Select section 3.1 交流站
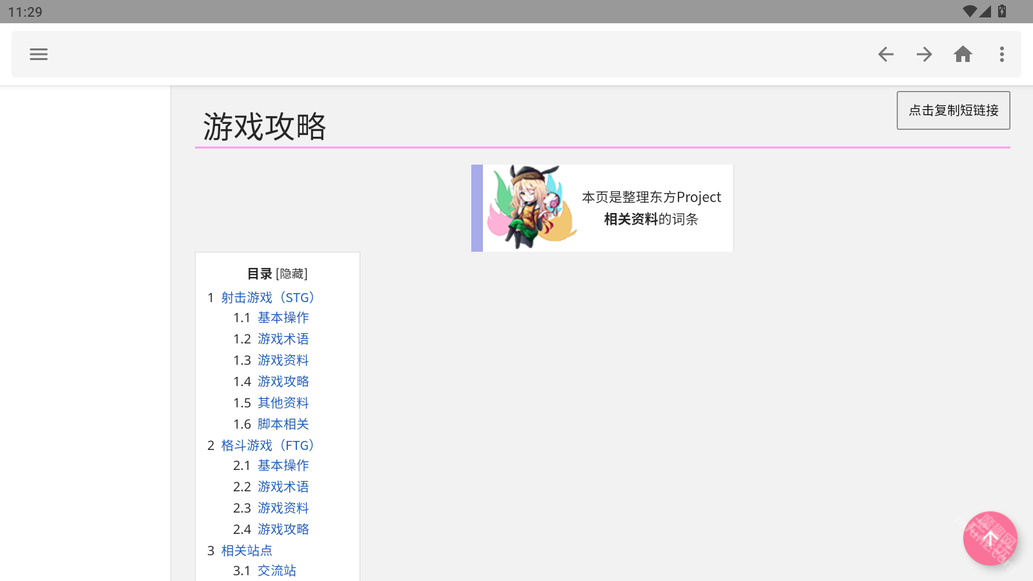1033x581 pixels. [x=276, y=571]
